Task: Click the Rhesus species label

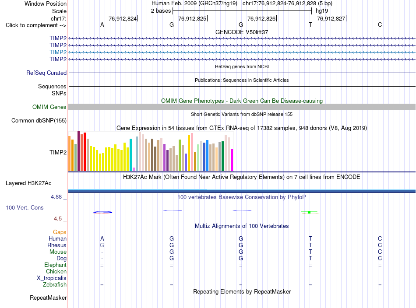Action: (57, 245)
